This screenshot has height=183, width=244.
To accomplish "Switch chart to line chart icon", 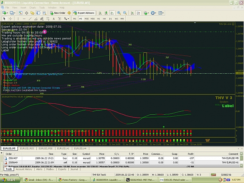I will (x=112, y=13).
